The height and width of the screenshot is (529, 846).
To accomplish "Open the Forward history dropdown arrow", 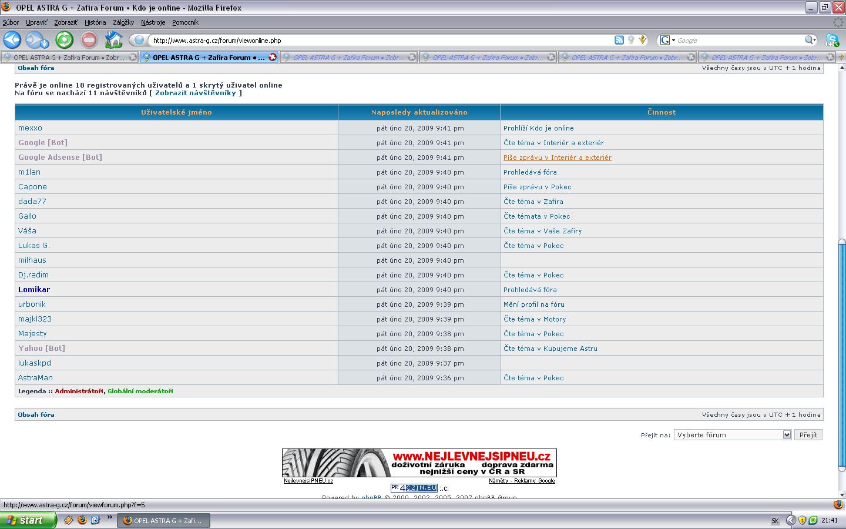I will (45, 43).
